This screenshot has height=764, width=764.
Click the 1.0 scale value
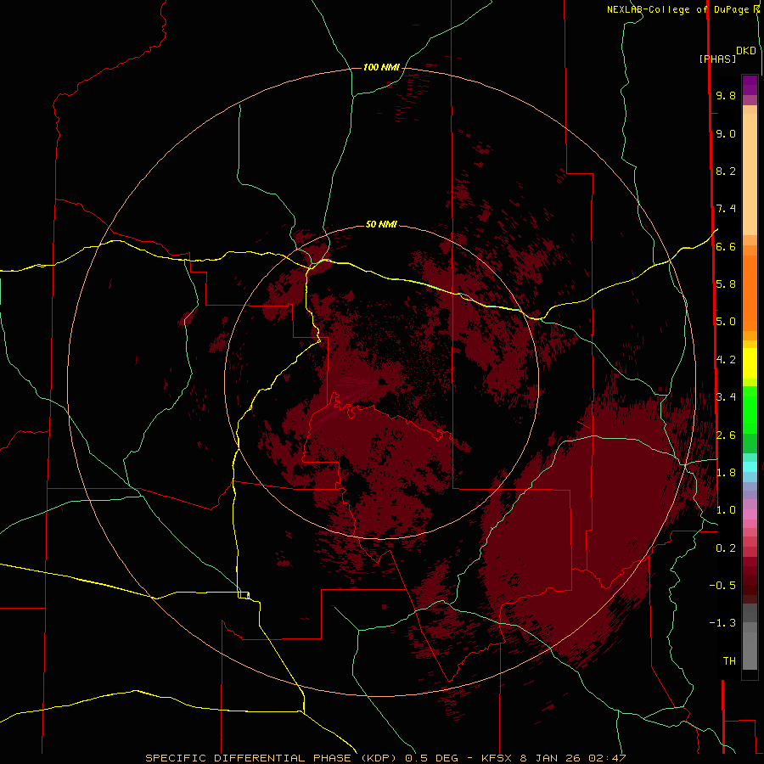(x=726, y=510)
